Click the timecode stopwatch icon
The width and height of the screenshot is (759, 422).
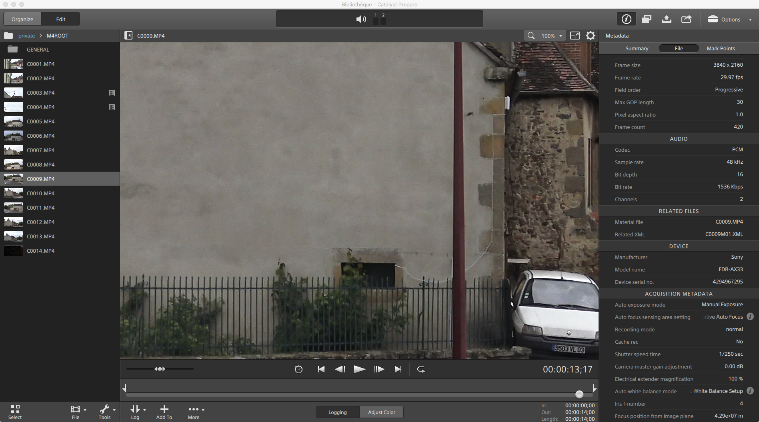pos(298,369)
